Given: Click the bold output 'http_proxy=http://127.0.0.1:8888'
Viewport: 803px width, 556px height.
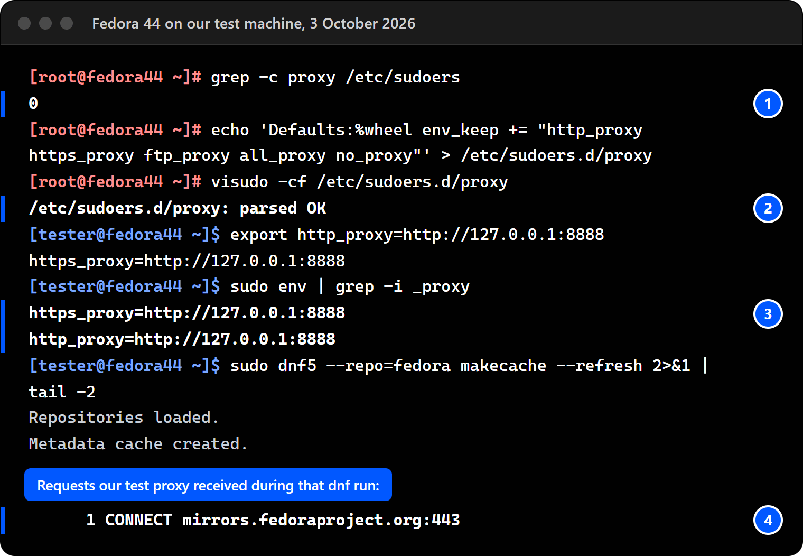Looking at the screenshot, I should point(182,339).
